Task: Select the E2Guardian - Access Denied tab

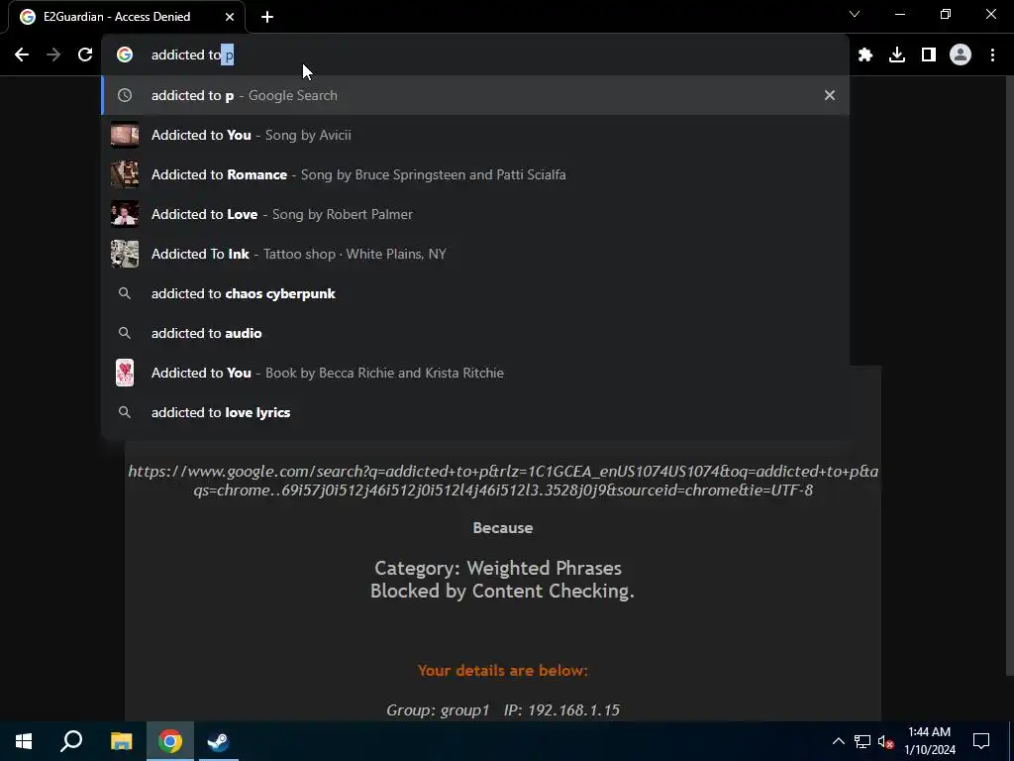Action: 127,17
